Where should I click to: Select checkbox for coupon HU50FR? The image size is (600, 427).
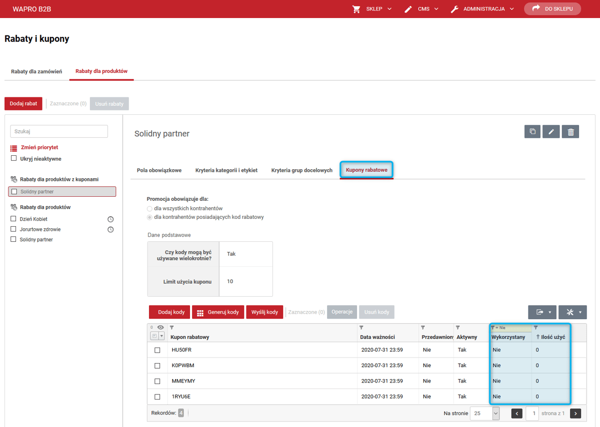coord(157,350)
